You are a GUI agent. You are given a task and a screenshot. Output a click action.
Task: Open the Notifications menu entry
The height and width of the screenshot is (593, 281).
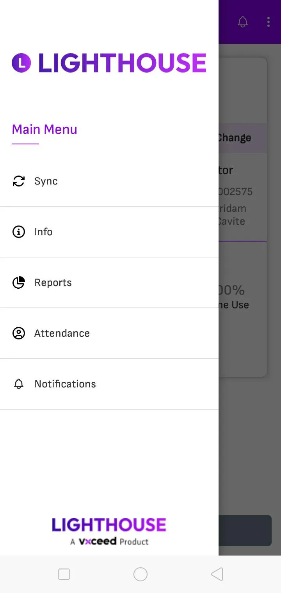coord(109,384)
